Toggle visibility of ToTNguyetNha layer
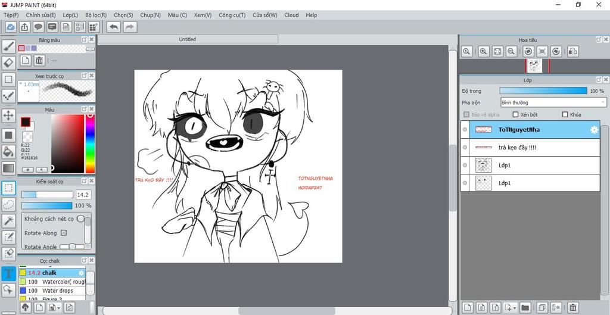 coord(465,129)
